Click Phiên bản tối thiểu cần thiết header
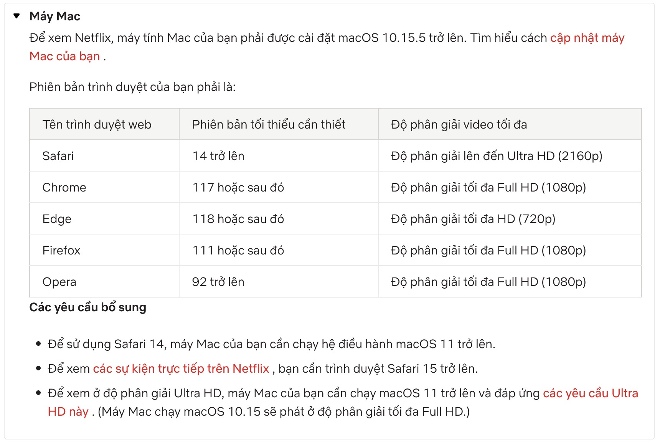This screenshot has width=660, height=446. pyautogui.click(x=279, y=124)
